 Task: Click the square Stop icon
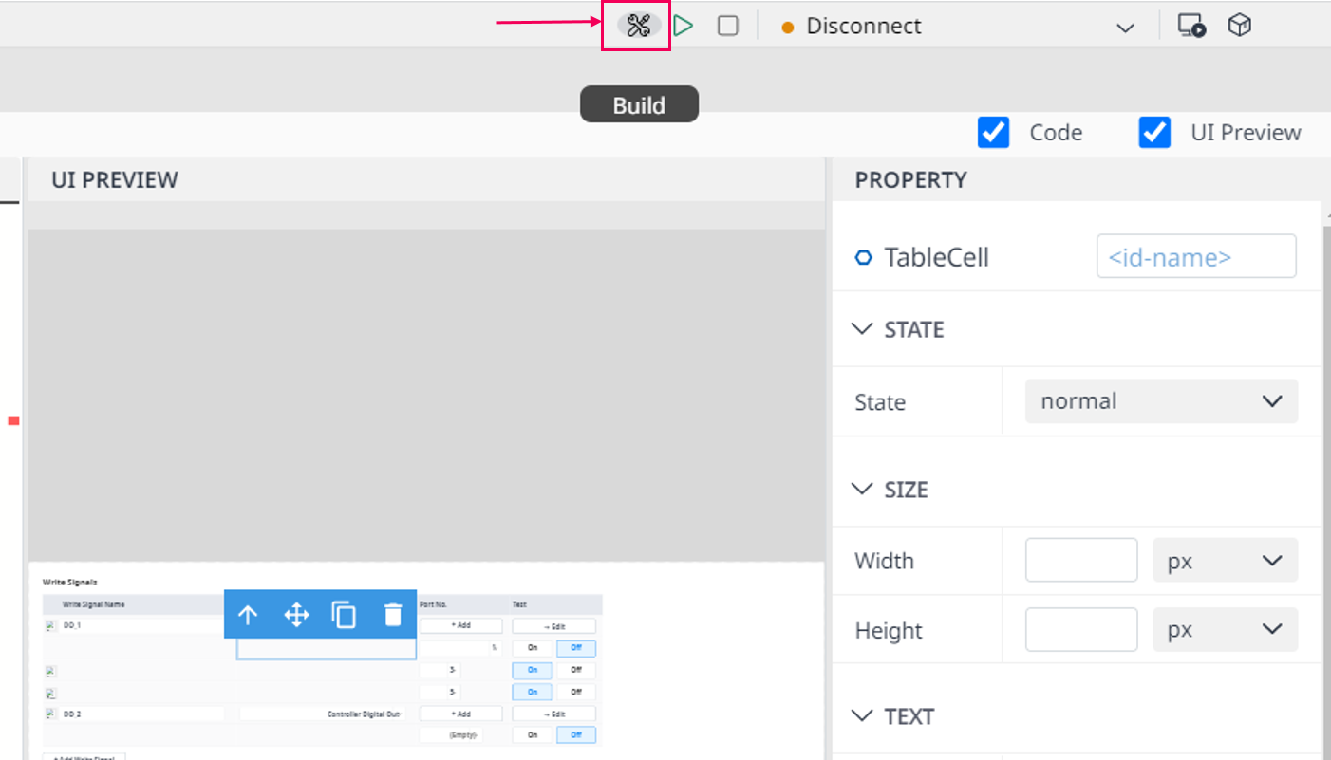(728, 26)
